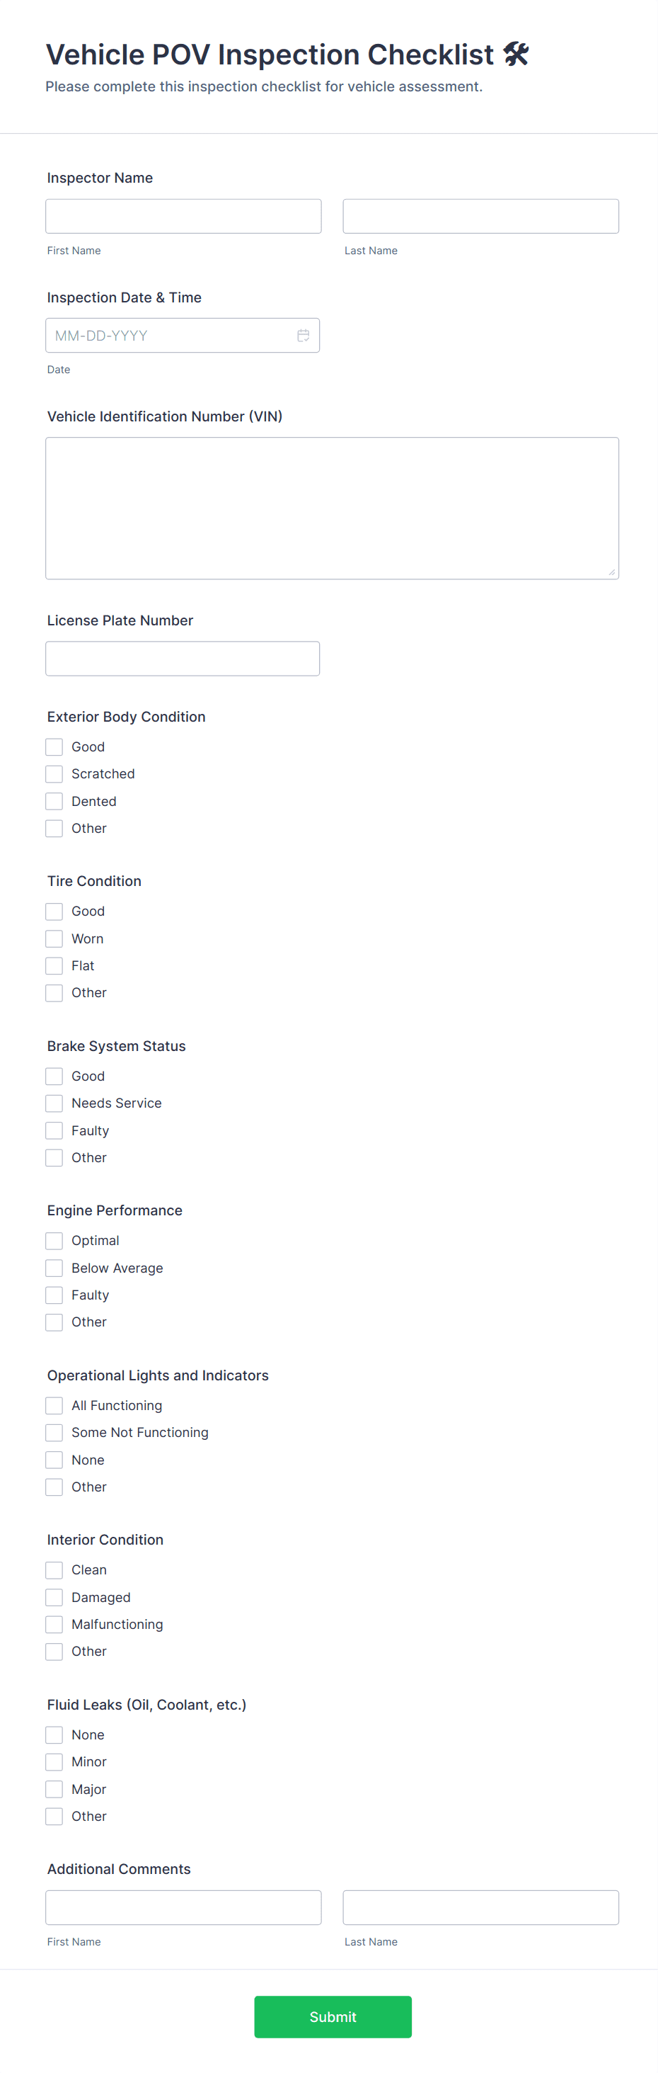
Task: Tick the Worn tire condition checkbox
Action: 54,938
